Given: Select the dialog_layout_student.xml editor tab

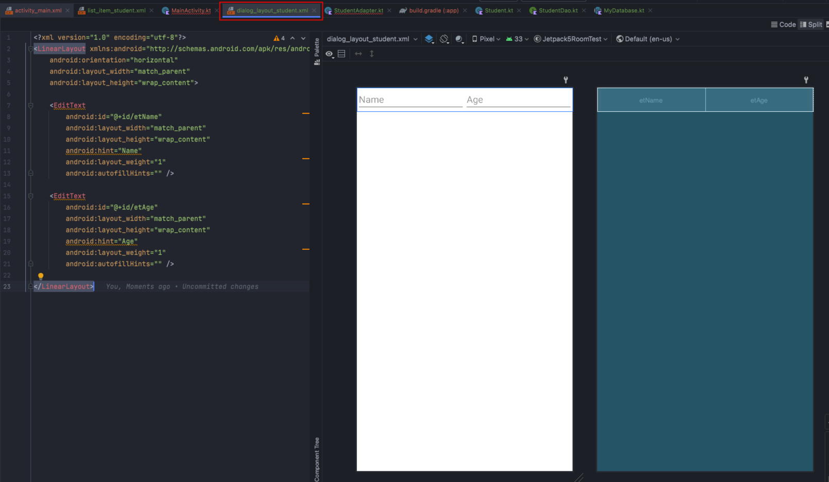Looking at the screenshot, I should pyautogui.click(x=272, y=10).
